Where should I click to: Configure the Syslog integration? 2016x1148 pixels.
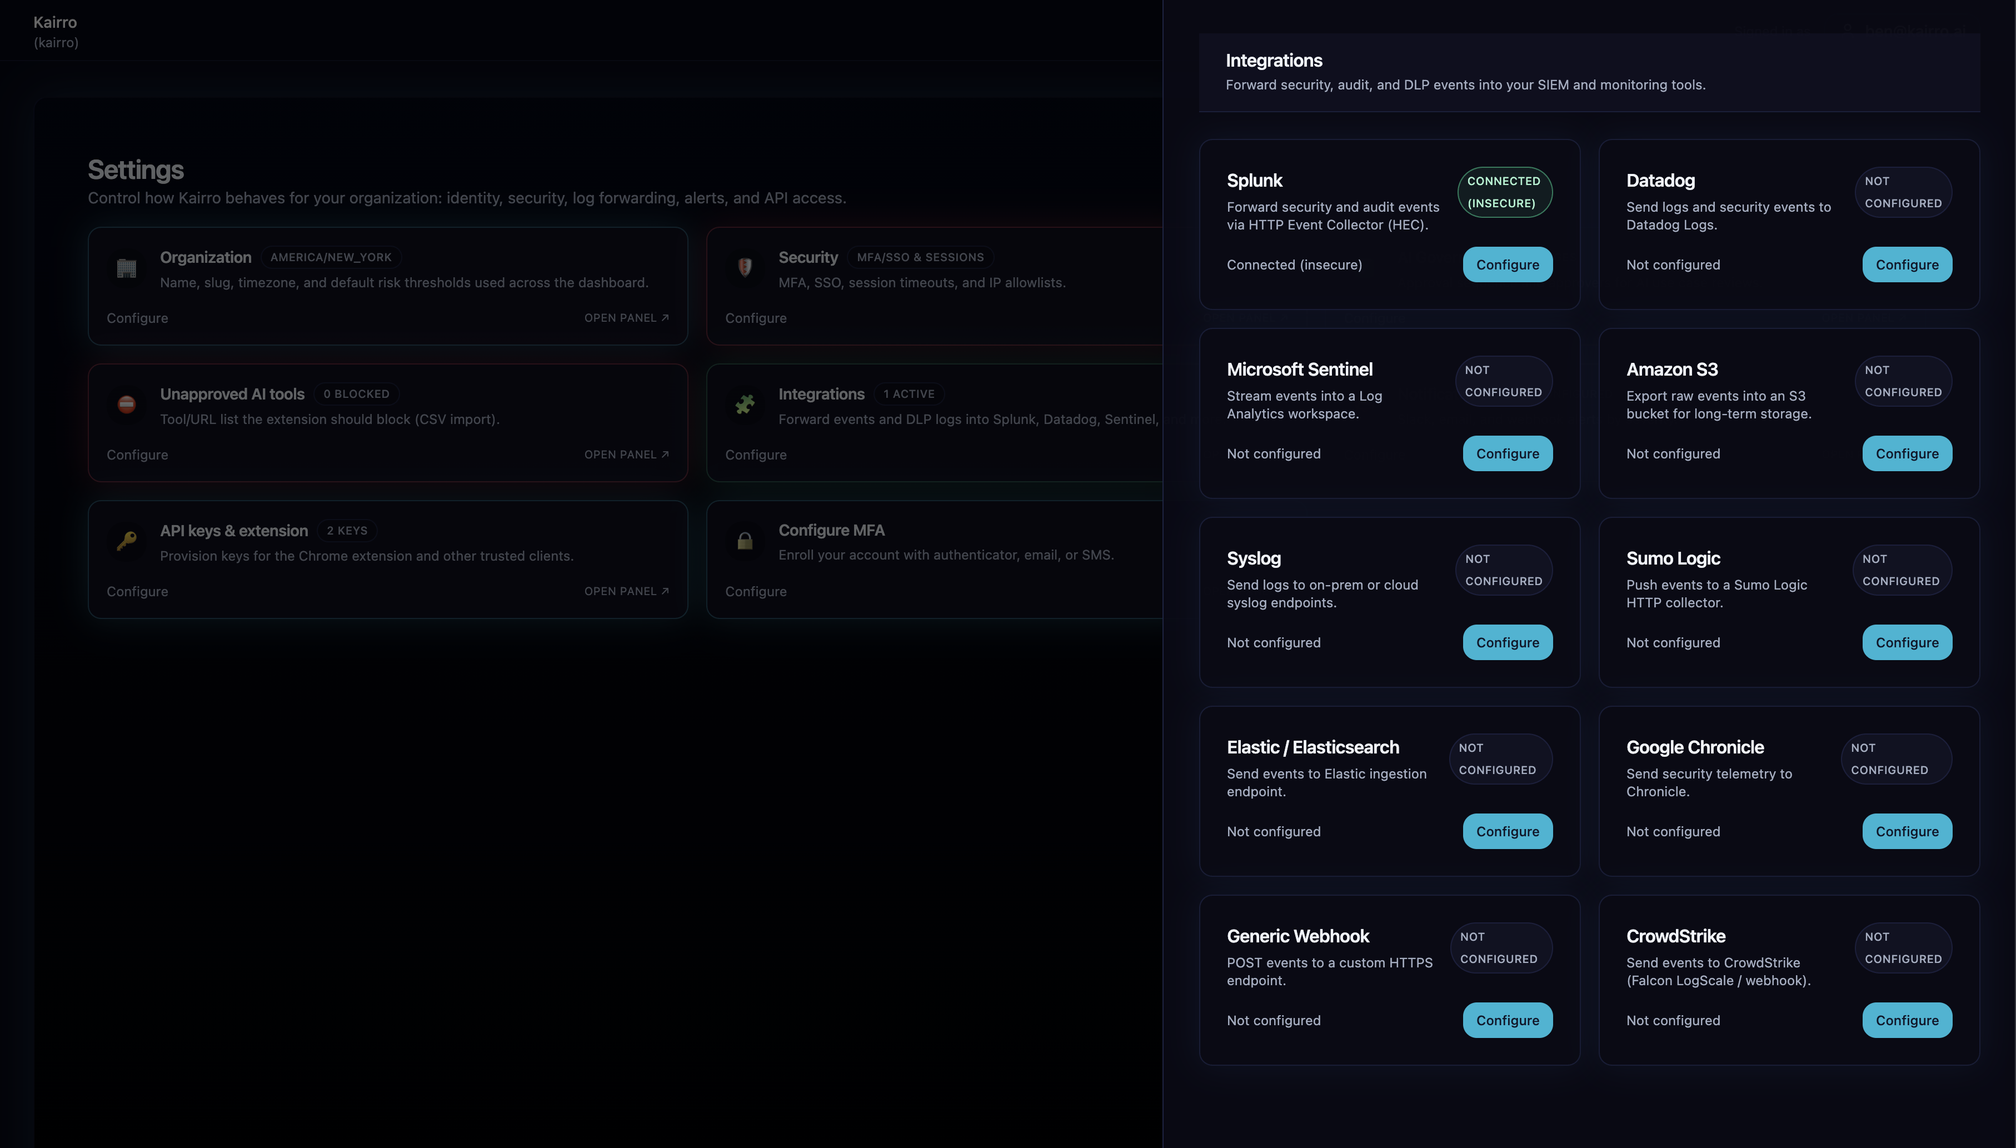(1506, 642)
